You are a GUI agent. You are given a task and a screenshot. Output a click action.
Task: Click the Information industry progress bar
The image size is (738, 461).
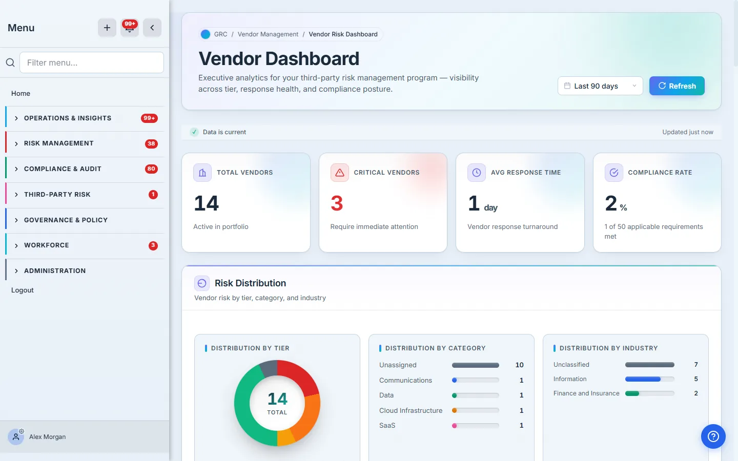(x=650, y=379)
